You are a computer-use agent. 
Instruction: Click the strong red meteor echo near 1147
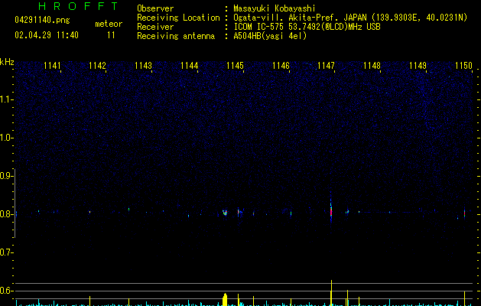coord(331,211)
